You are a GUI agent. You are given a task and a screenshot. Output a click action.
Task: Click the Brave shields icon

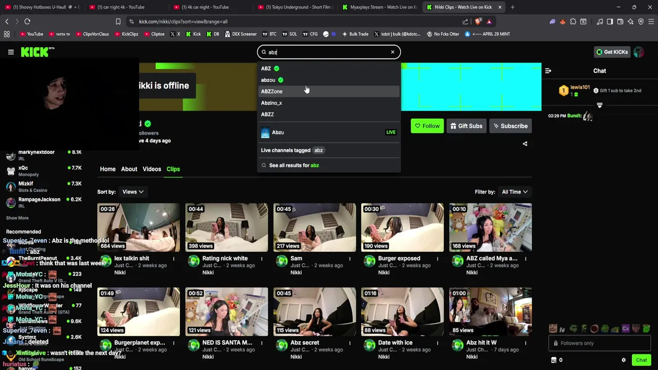point(478,22)
